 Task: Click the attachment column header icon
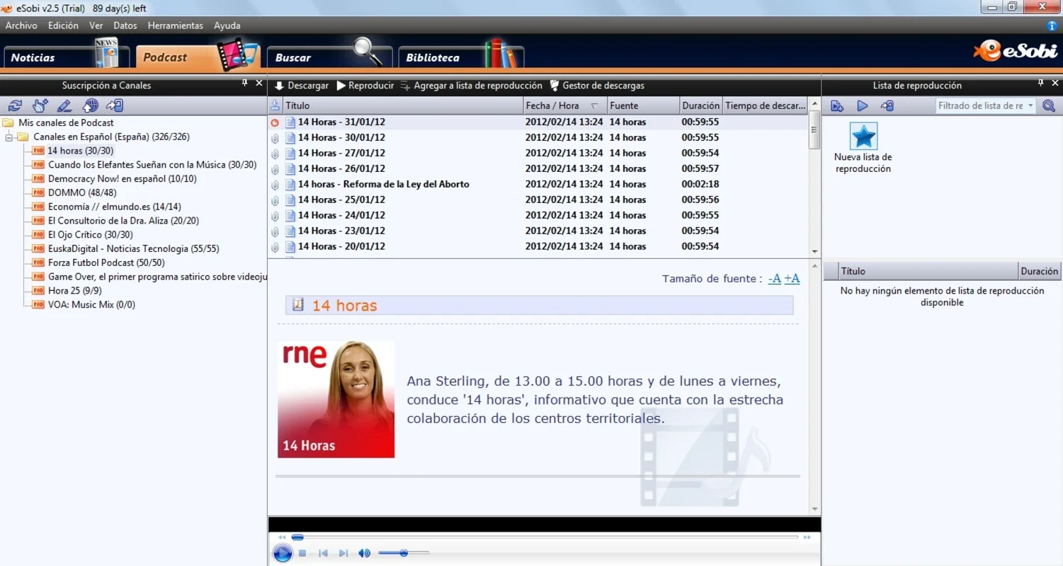tap(275, 105)
